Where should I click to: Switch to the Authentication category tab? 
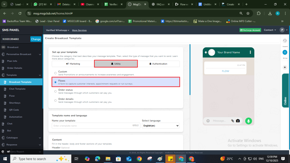[x=158, y=64]
